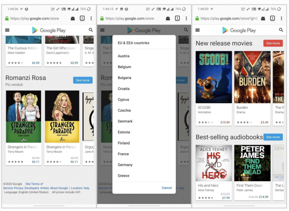Open yellow Strangers in Paradise cover

coord(62,117)
